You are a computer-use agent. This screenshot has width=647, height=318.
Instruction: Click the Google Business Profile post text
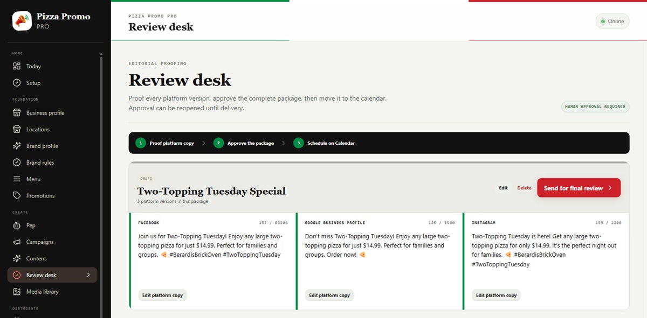377,245
